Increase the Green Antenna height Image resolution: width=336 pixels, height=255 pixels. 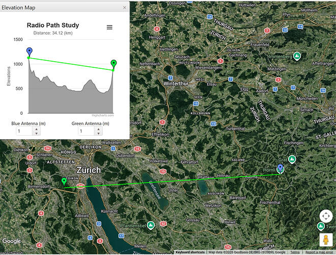[x=98, y=129]
